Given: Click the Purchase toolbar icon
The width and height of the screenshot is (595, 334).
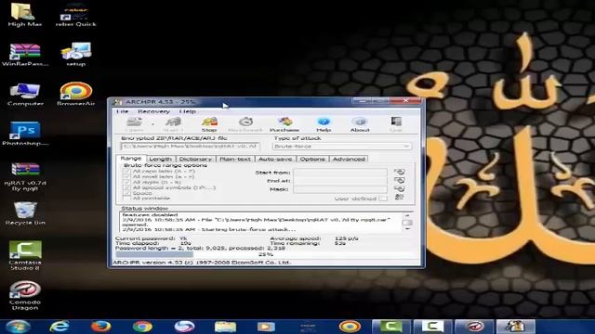Looking at the screenshot, I should click(284, 124).
